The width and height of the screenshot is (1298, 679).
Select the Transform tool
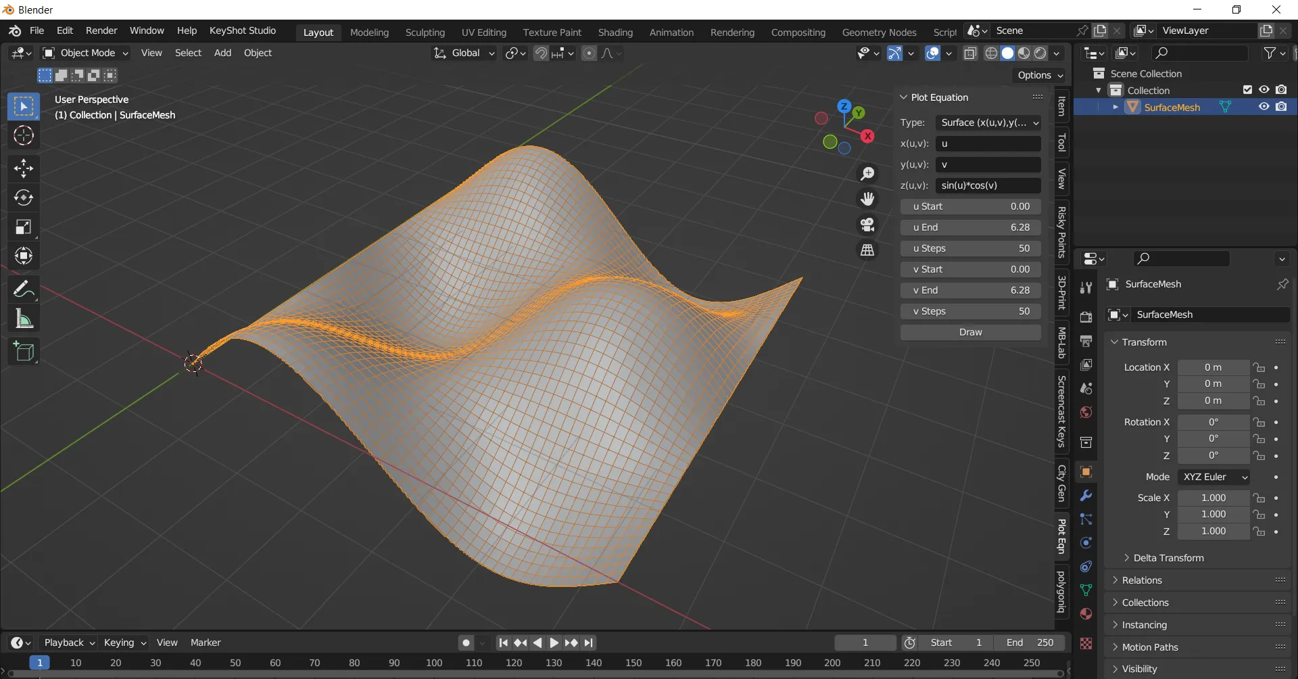pos(24,256)
